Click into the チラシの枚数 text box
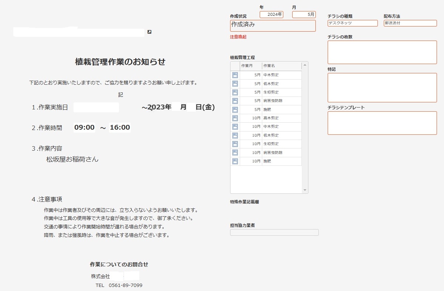The height and width of the screenshot is (291, 444). coord(382,52)
